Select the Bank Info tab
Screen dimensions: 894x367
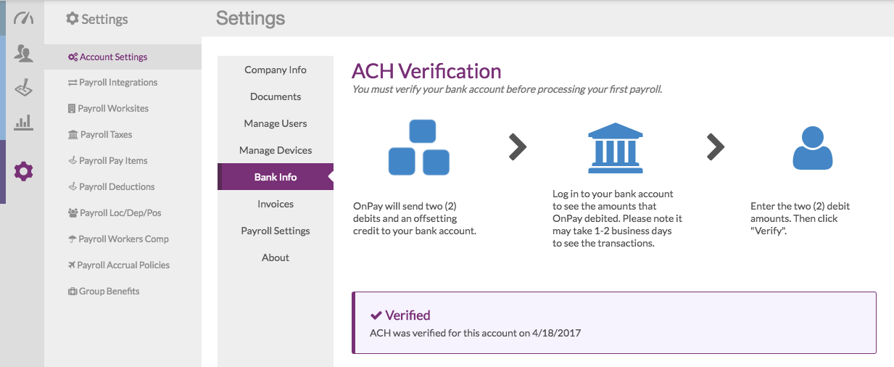tap(276, 177)
